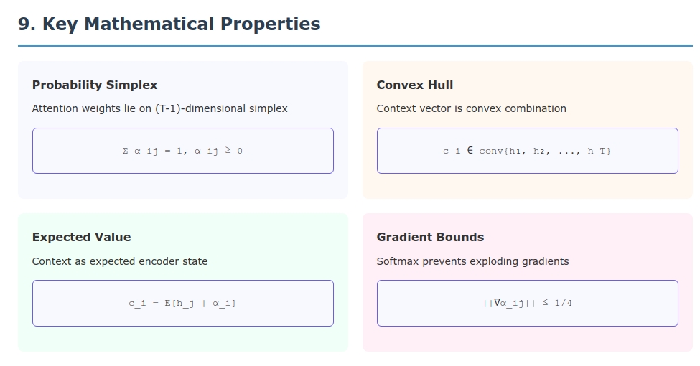Select 'Context as expected encoder state' text
Screen dimensions: 700x366
pos(120,261)
